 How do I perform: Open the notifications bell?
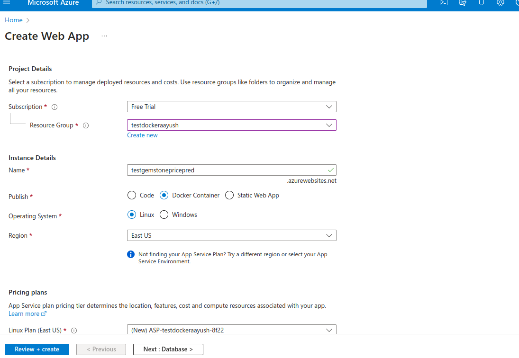click(482, 2)
